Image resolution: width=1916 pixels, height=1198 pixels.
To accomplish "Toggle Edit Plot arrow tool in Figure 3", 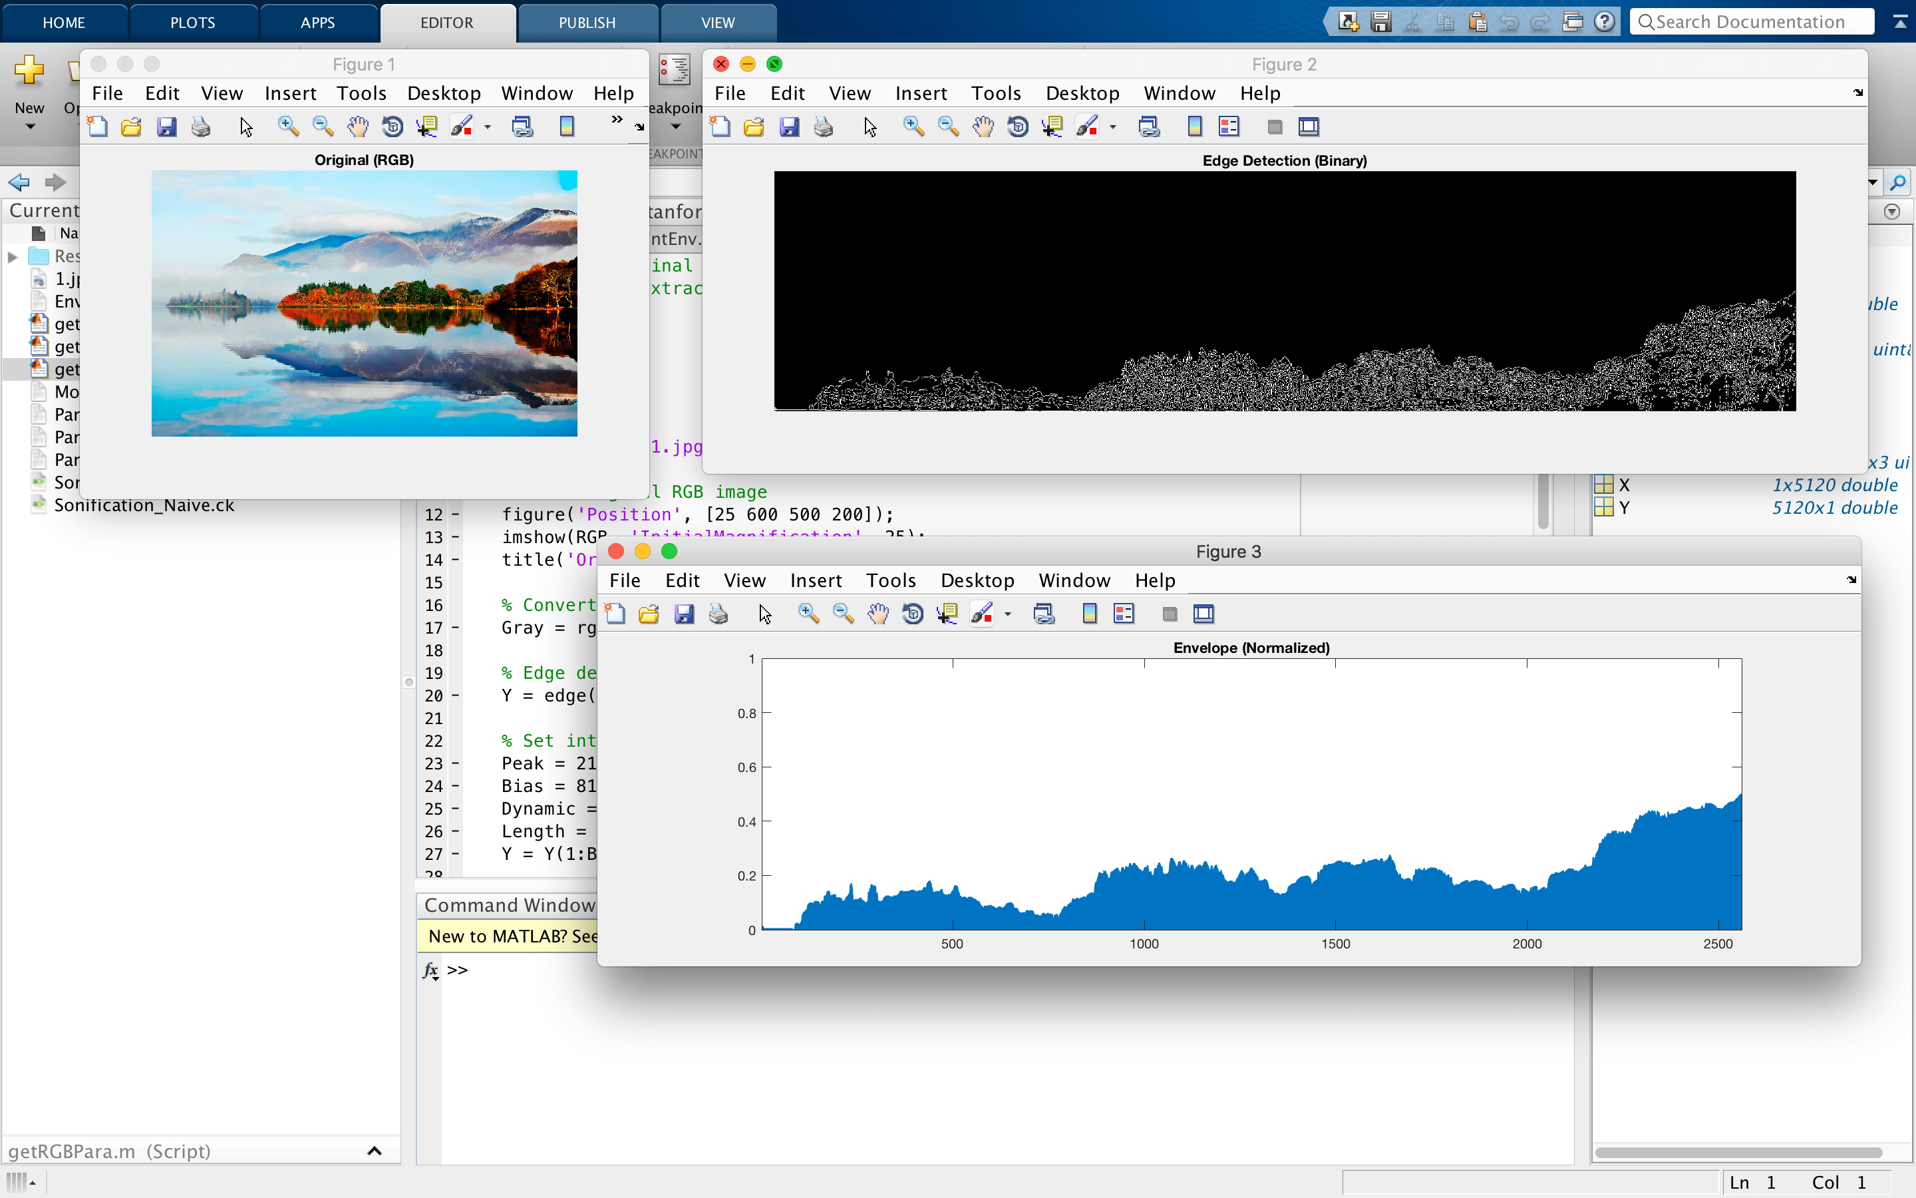I will click(765, 614).
